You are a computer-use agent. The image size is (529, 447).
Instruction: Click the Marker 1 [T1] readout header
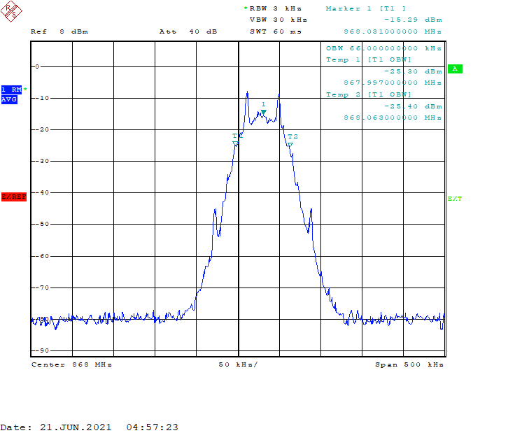click(x=366, y=8)
